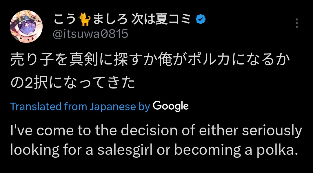
Task: Click the blue verified checkmark badge
Action: (x=201, y=19)
